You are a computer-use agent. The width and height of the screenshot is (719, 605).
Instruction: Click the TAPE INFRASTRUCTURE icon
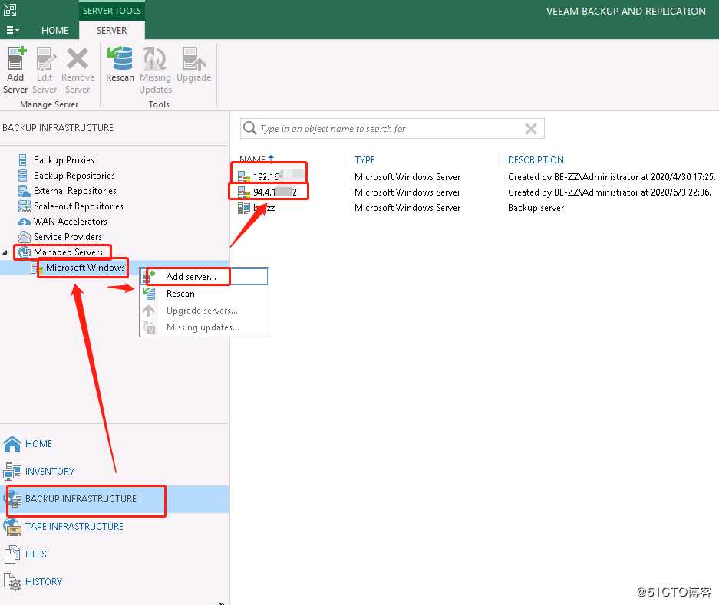12,527
